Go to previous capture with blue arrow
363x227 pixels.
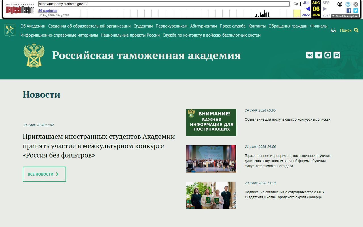tap(307, 9)
